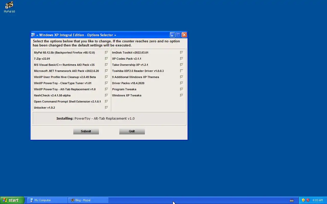Toggle the Driver Packs v18.4.2020 checkbox

182,83
